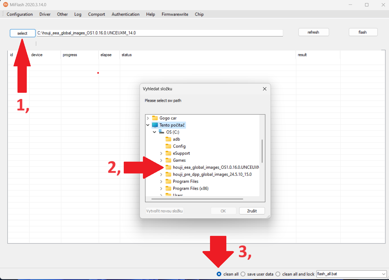Click the Games folder icon

click(x=168, y=160)
